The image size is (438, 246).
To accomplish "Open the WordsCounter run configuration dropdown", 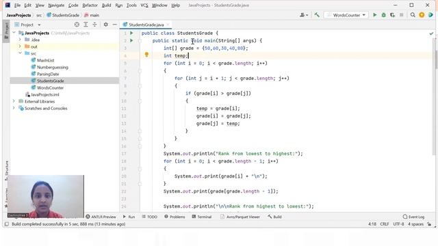I will 346,15.
